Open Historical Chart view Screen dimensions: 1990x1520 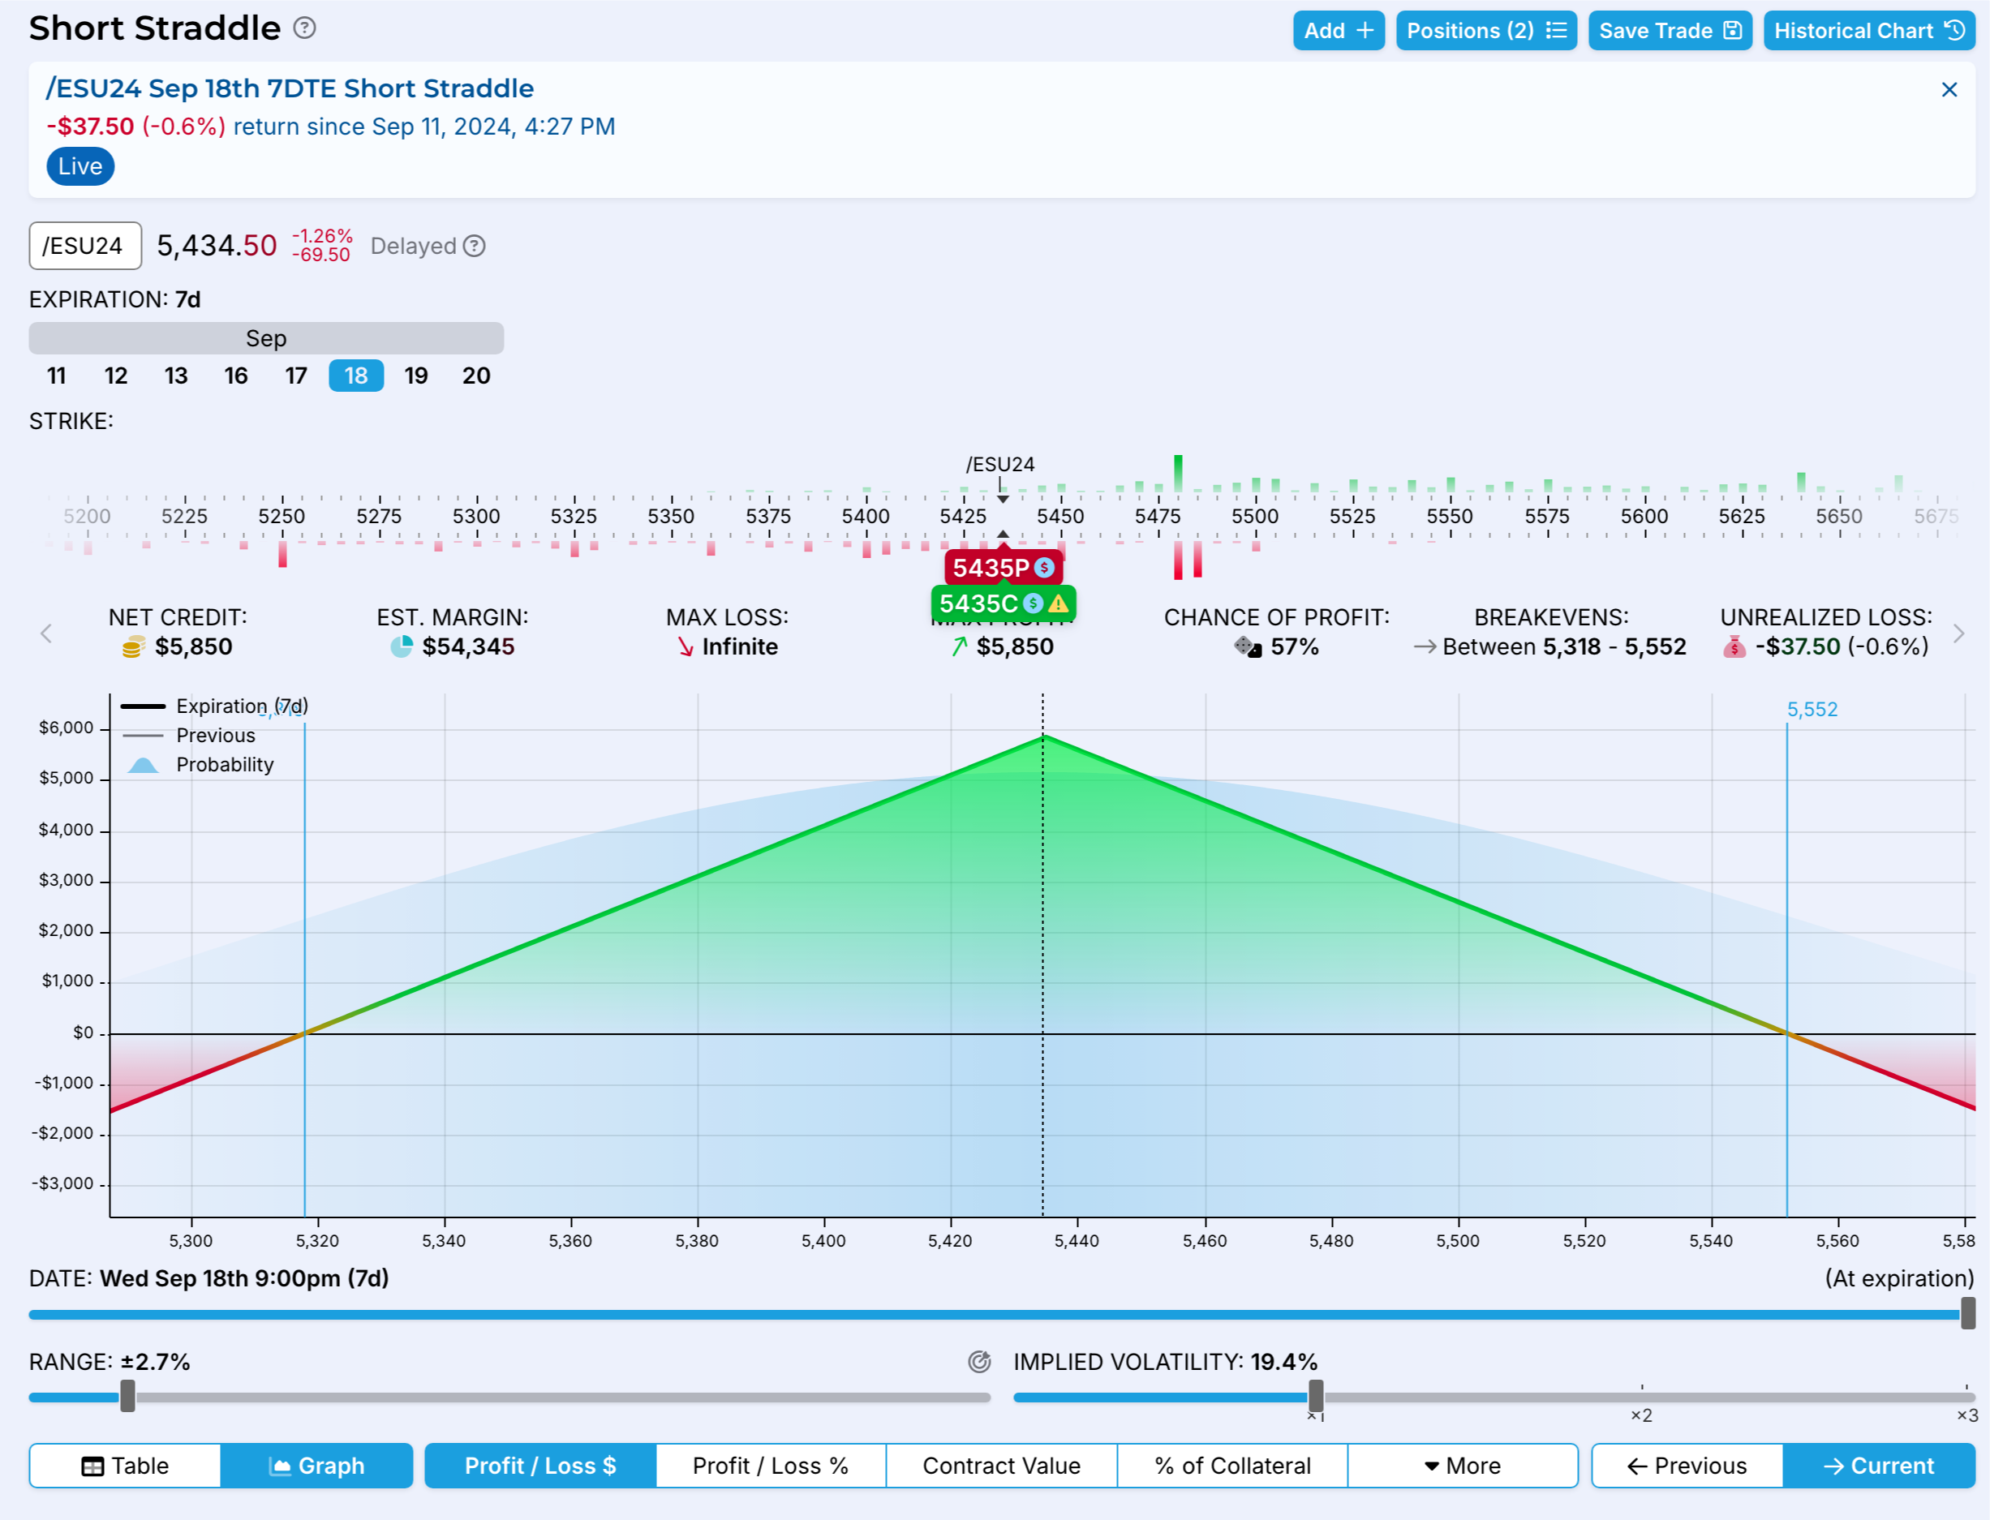point(1869,31)
